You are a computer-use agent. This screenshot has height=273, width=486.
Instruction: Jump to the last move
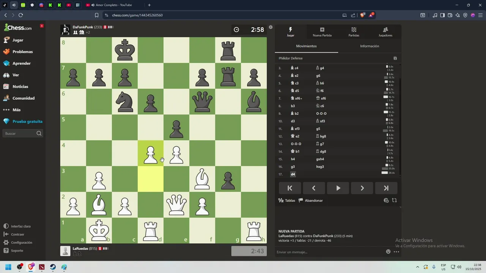[386, 188]
